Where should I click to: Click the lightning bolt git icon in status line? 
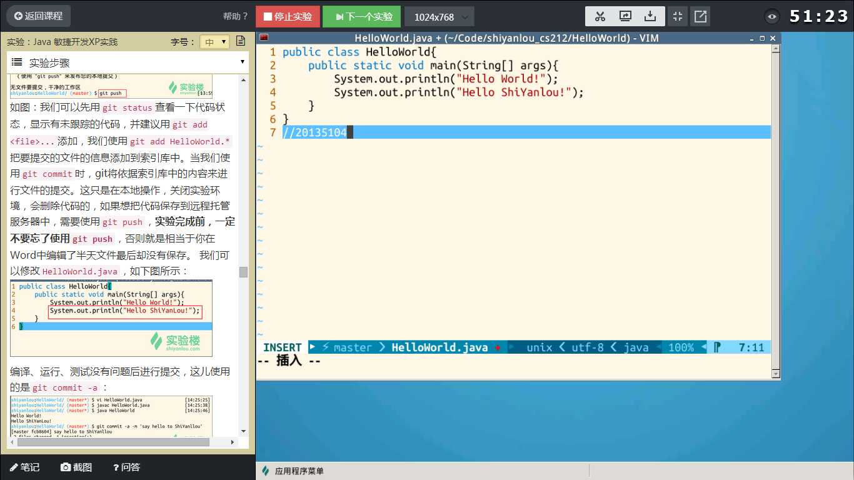325,347
